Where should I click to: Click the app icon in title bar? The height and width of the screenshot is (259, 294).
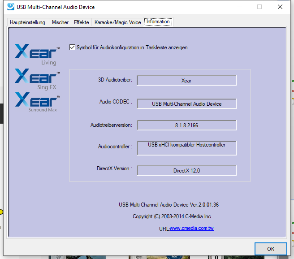coord(9,7)
